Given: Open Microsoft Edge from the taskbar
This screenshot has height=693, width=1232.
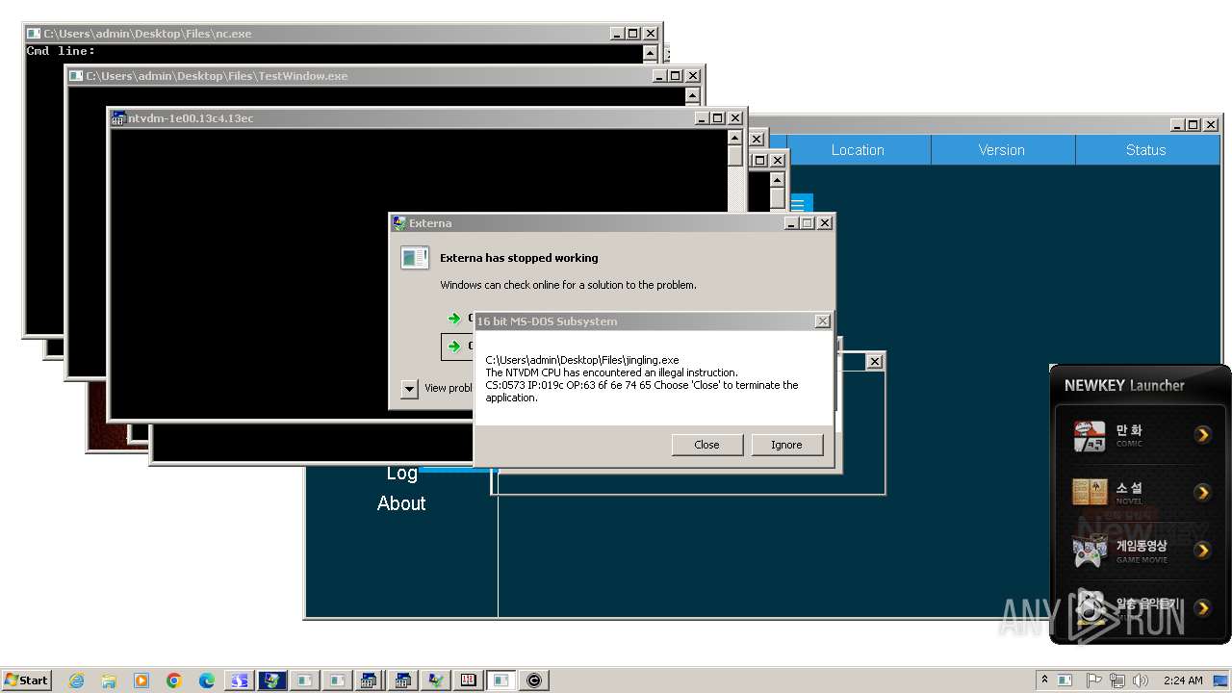Looking at the screenshot, I should tap(207, 680).
